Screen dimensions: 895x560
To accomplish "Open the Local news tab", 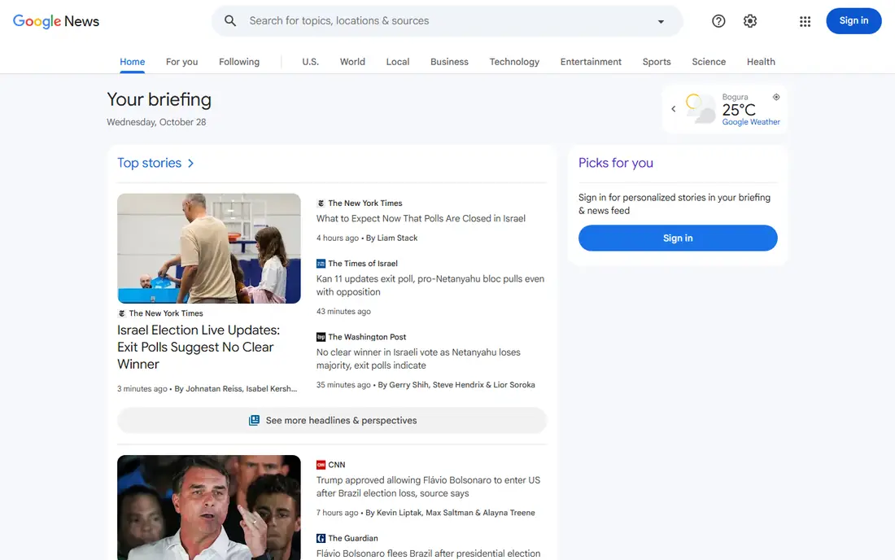I will point(397,62).
